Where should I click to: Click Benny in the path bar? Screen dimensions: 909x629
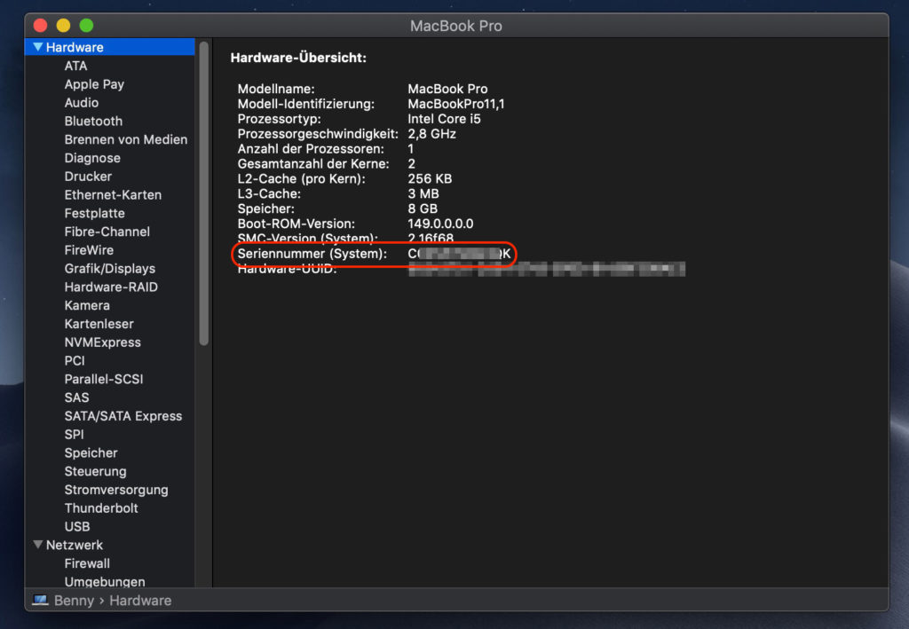(x=74, y=601)
